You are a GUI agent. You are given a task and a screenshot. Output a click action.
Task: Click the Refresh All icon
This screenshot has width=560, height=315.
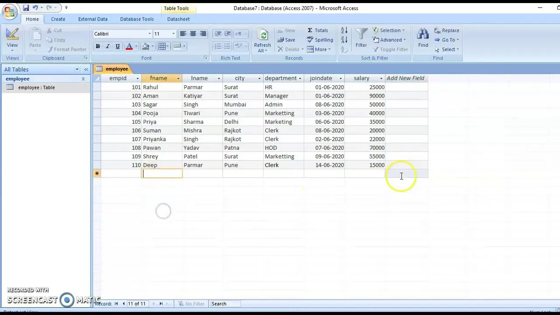[x=262, y=35]
